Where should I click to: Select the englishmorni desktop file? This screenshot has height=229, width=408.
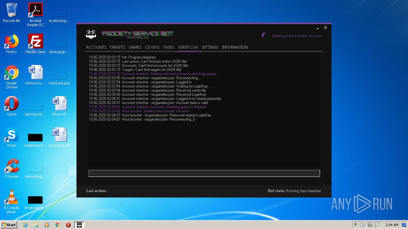35,140
